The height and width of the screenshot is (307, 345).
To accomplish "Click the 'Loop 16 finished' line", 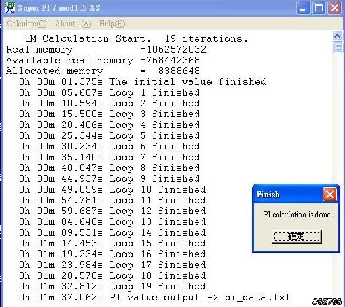I will pos(113,254).
